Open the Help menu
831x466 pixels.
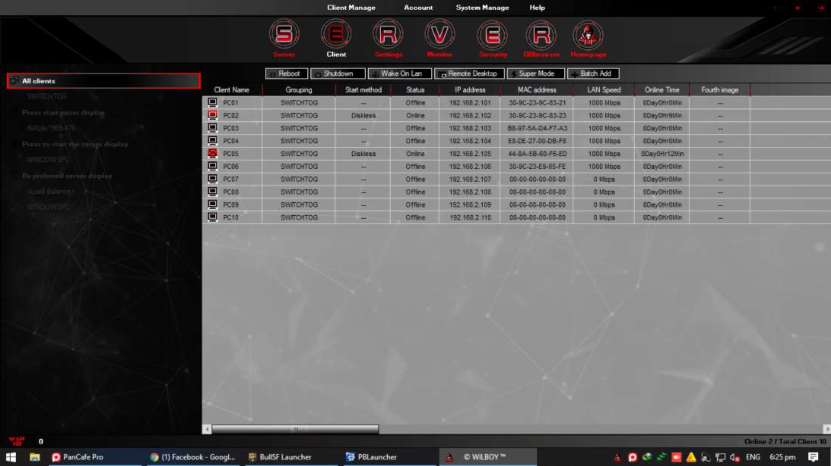pos(537,8)
